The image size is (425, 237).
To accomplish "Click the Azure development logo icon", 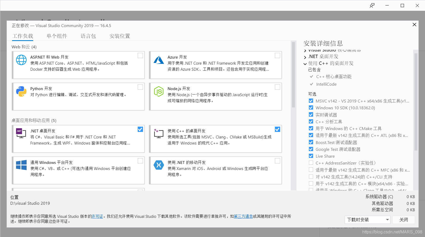I will coord(159,60).
